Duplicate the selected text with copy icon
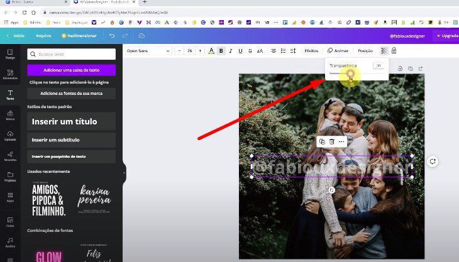Image resolution: width=459 pixels, height=262 pixels. coord(322,142)
